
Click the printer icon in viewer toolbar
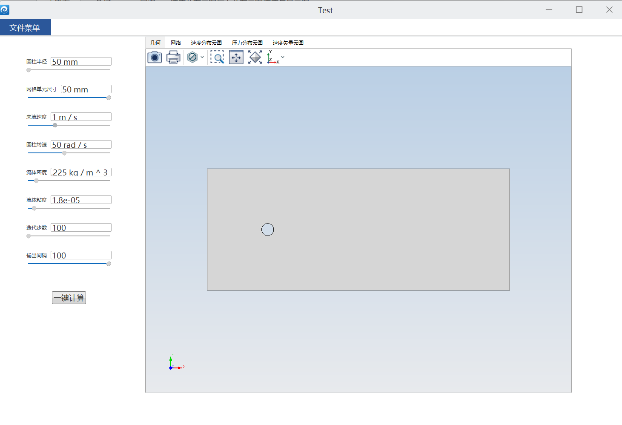click(173, 57)
